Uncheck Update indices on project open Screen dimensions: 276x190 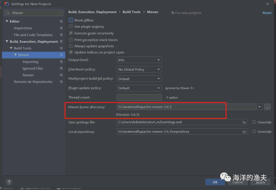(71, 52)
